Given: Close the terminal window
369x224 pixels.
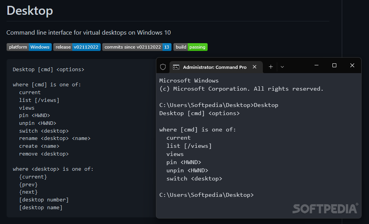Looking at the screenshot, I should (x=352, y=65).
